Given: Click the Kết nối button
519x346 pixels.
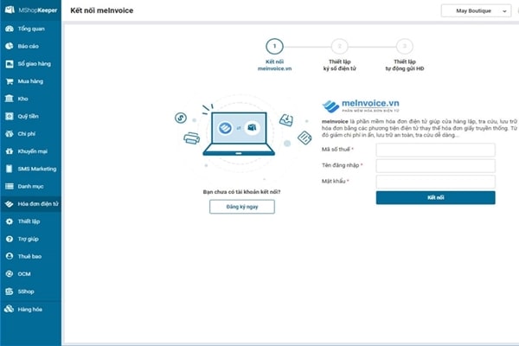Looking at the screenshot, I should [436, 198].
